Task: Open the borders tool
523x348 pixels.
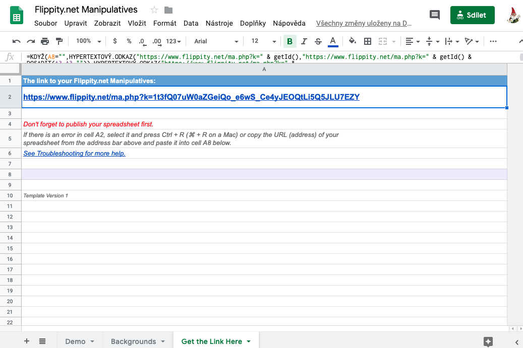Action: [368, 41]
